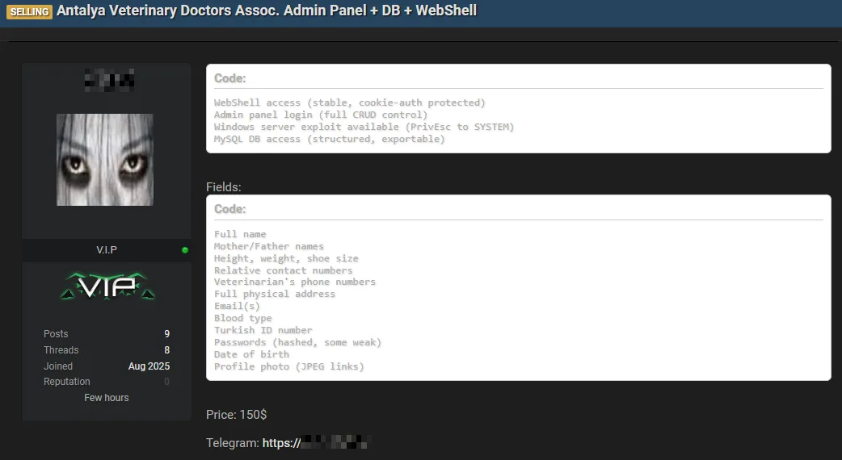Click the Reputation value 0
The image size is (842, 460).
(x=167, y=382)
